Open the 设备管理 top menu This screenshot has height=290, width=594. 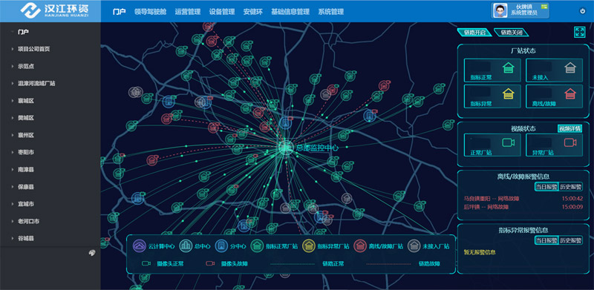(222, 12)
